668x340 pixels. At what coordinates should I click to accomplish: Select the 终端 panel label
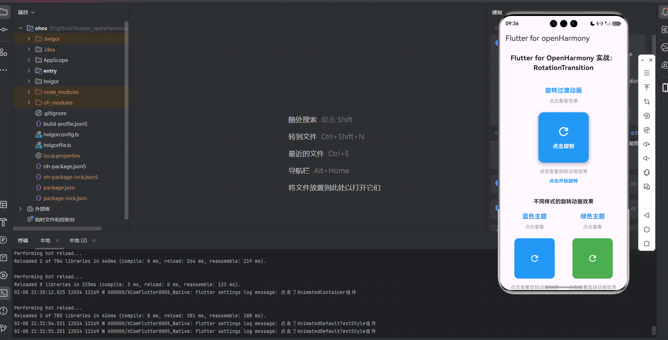click(x=23, y=240)
